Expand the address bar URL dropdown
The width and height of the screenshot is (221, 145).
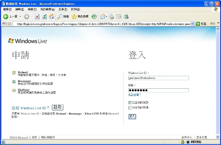pyautogui.click(x=192, y=24)
